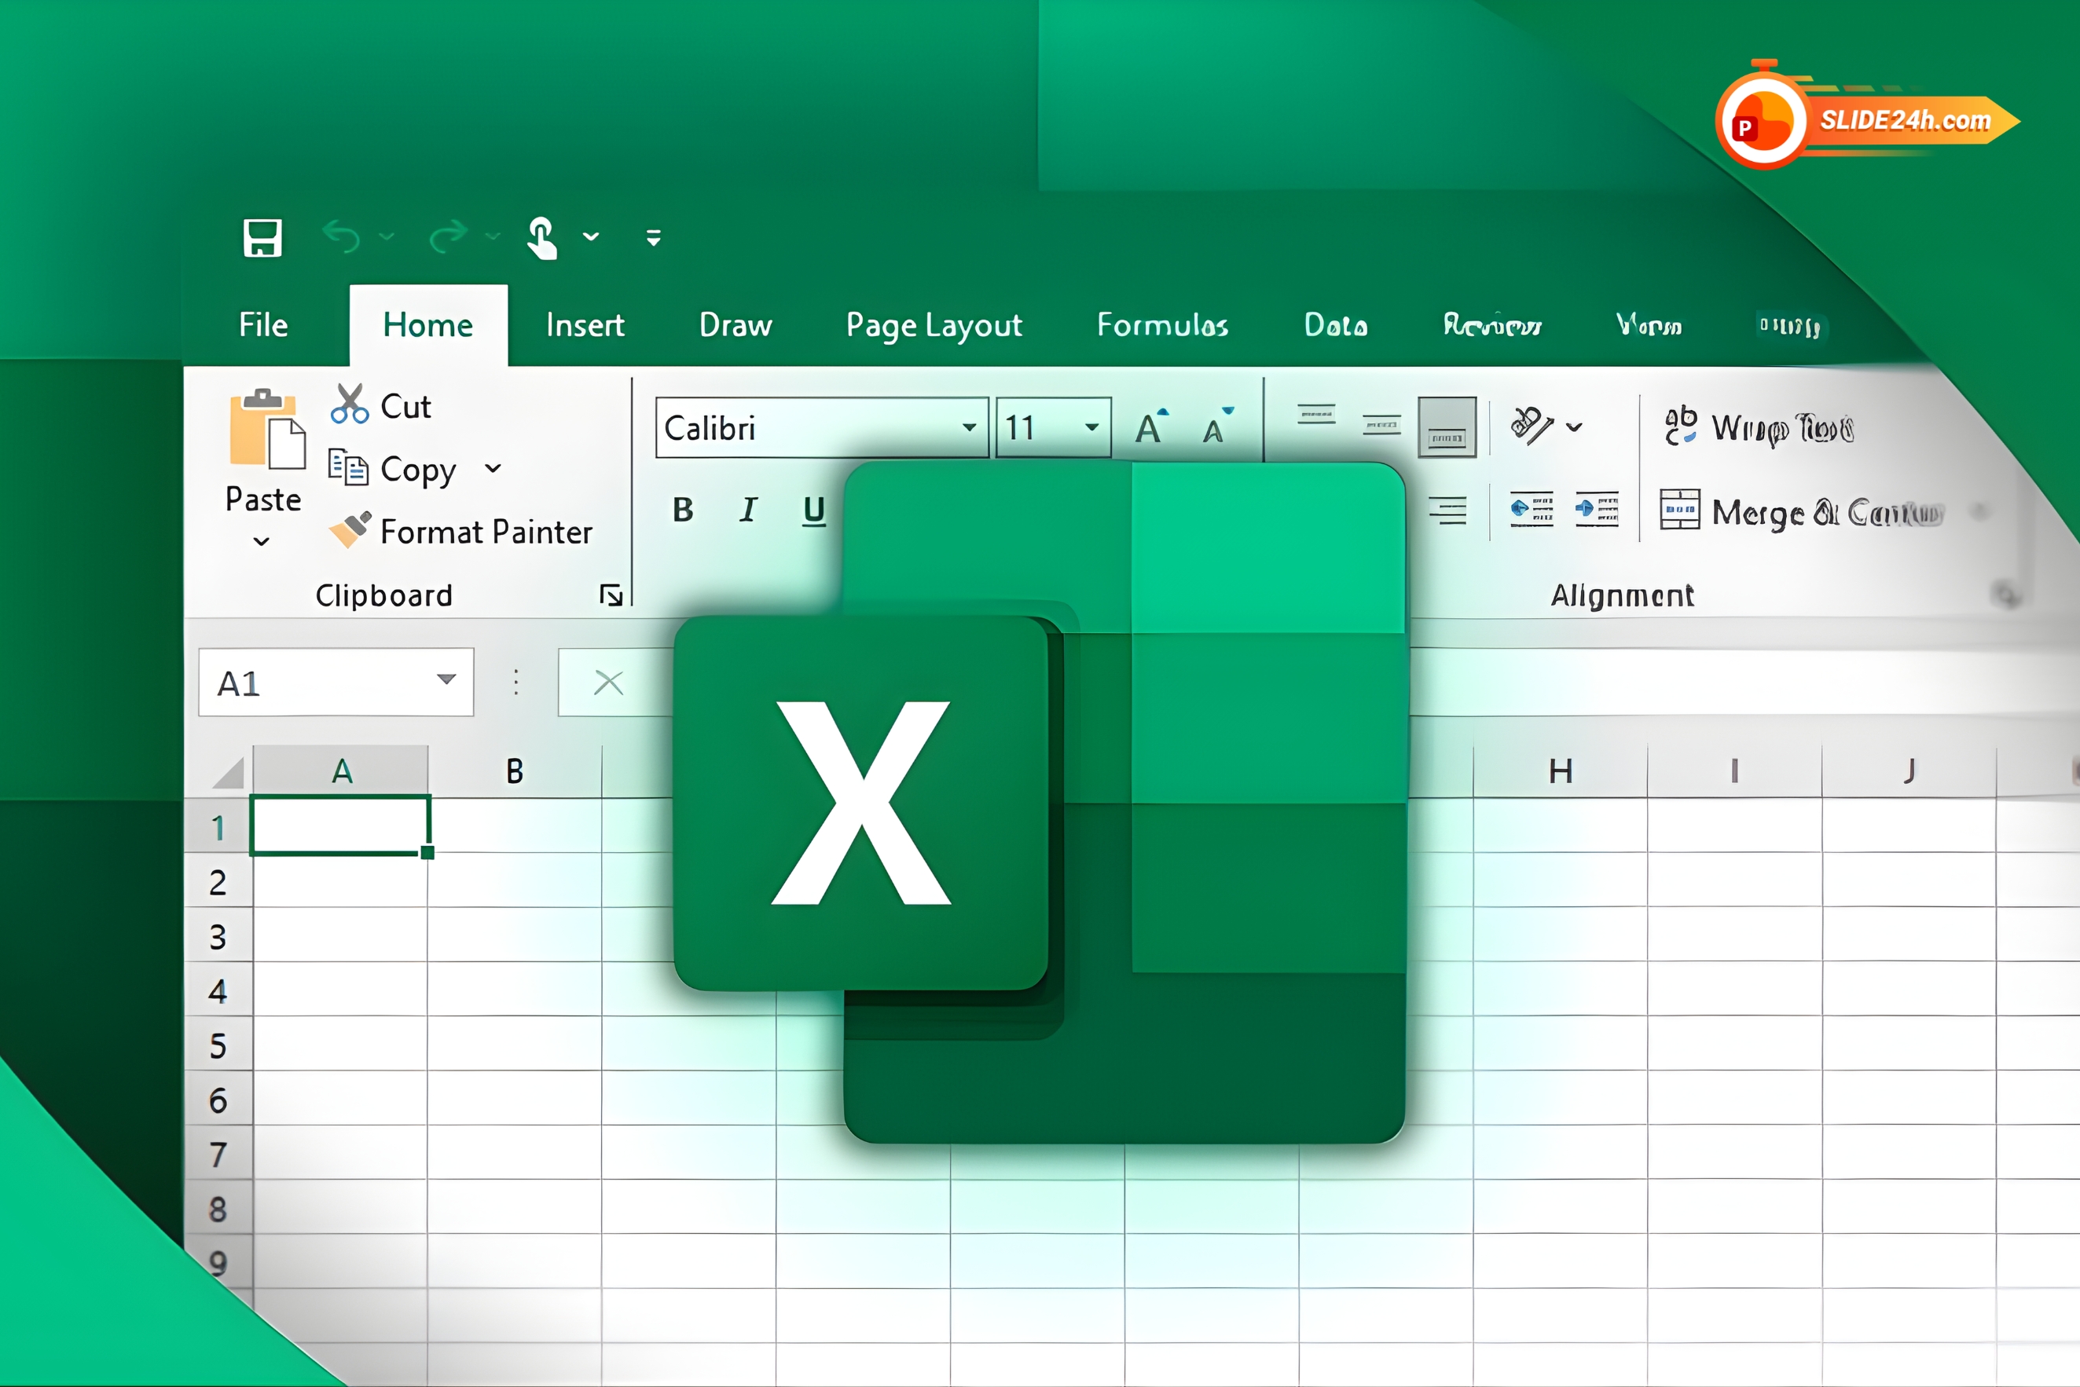The width and height of the screenshot is (2080, 1387).
Task: Open Customize Quick Access Toolbar menu
Action: click(x=653, y=237)
